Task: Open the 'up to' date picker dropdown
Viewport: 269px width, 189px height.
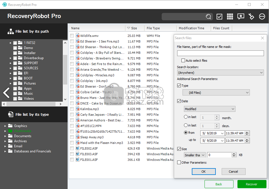Action: [x=222, y=141]
